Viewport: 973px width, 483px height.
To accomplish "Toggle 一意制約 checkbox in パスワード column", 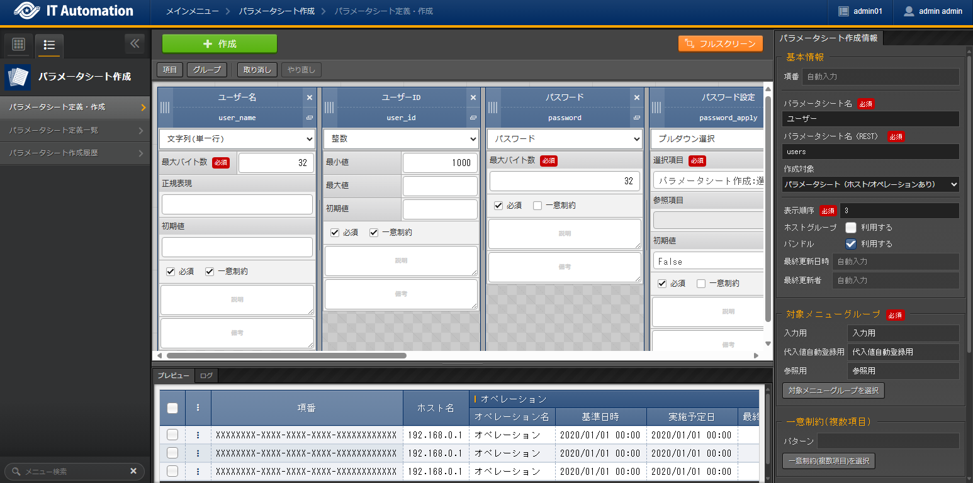I will coord(537,205).
